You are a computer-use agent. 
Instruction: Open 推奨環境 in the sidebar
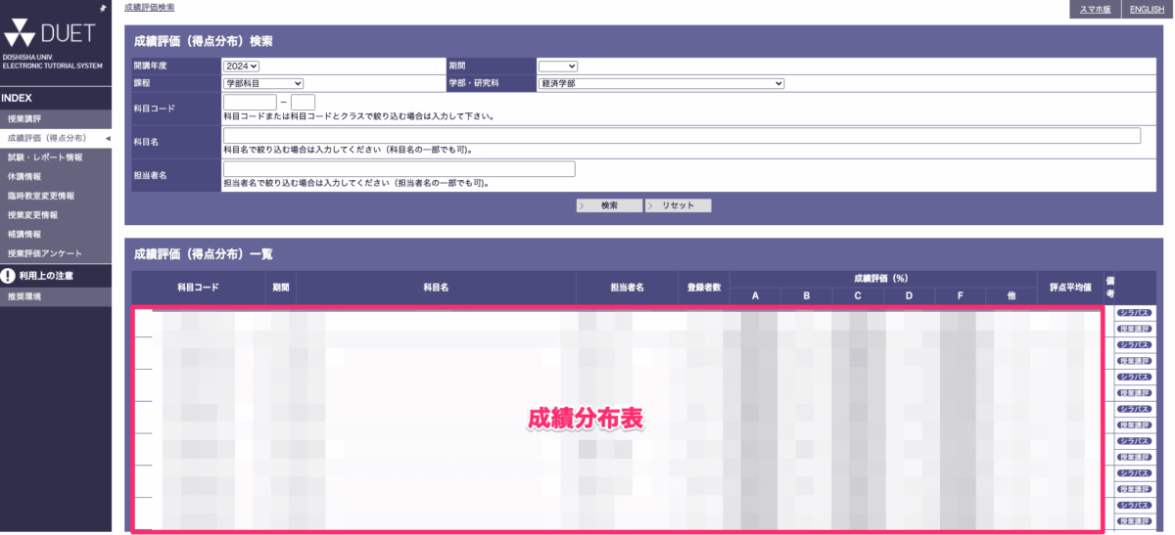[x=57, y=295]
